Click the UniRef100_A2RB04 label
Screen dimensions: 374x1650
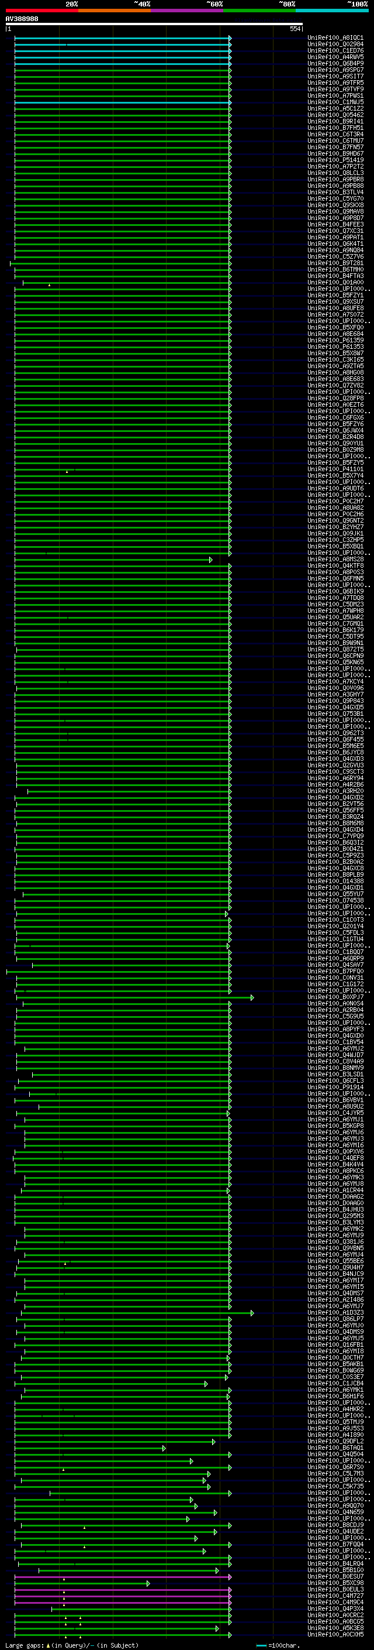(335, 1010)
